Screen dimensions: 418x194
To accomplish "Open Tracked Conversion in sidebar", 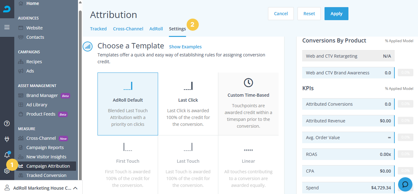I will click(x=47, y=175).
